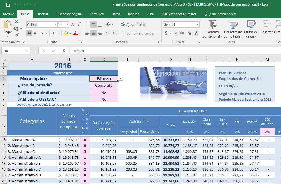Activate the Format Painter brush
The height and width of the screenshot is (184, 281).
pos(17,35)
